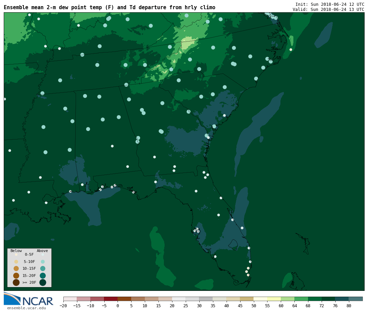Click the '-20' colorbar tick label

(63, 306)
